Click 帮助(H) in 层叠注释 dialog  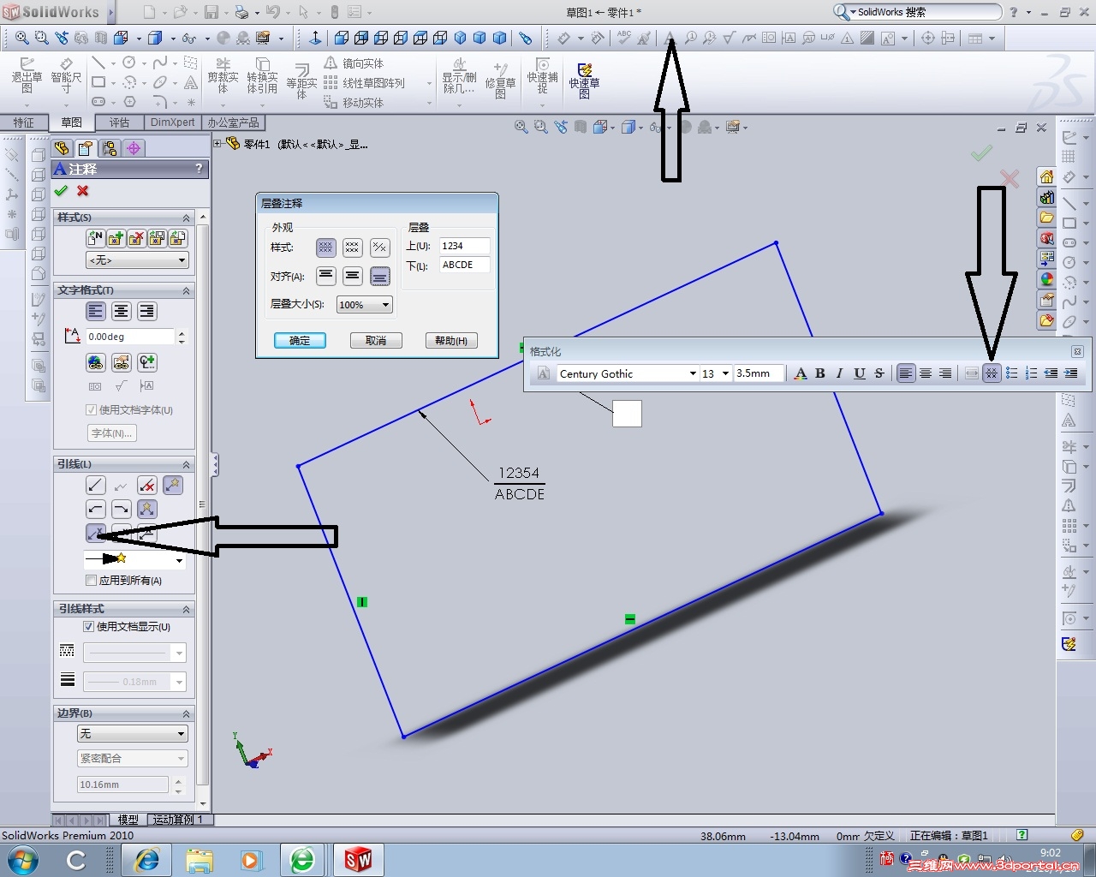[x=451, y=341]
